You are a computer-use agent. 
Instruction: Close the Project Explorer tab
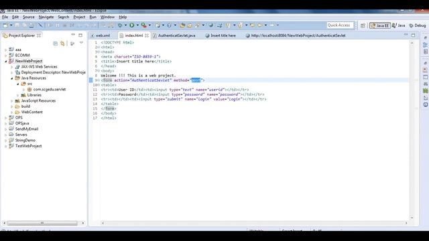[39, 35]
